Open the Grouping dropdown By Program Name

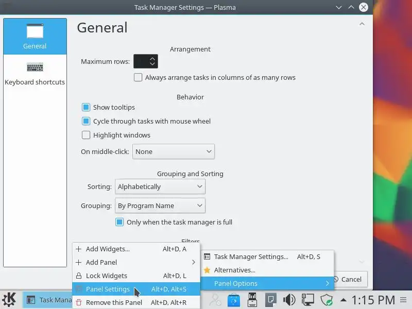pos(160,205)
